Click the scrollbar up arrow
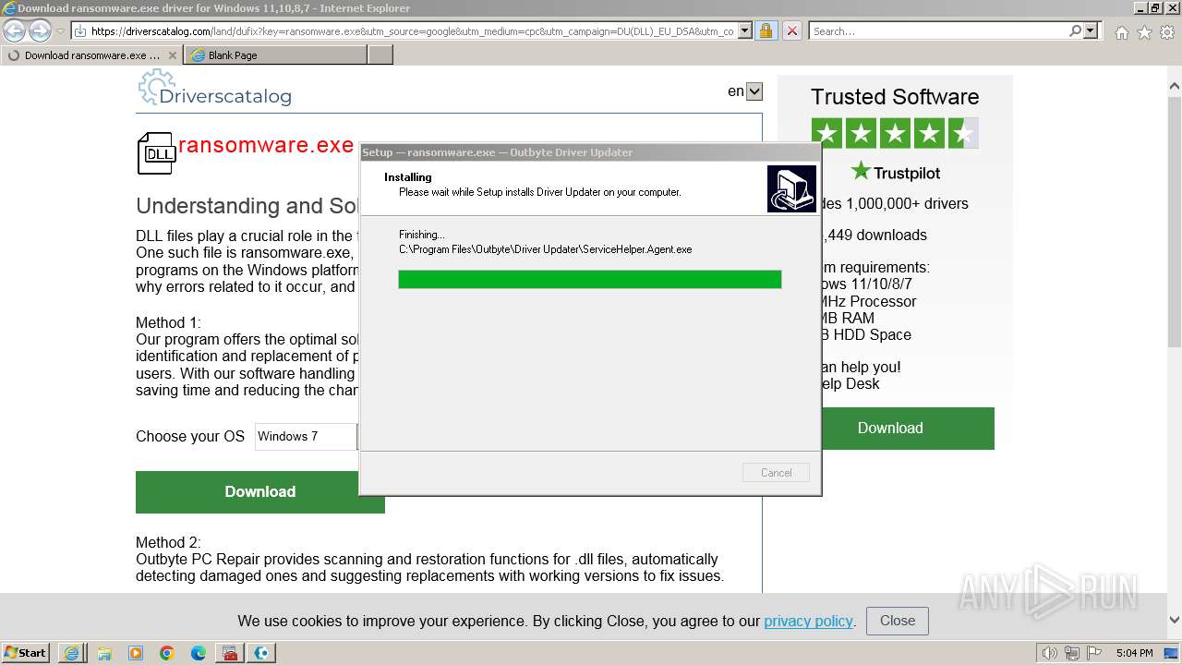Image resolution: width=1182 pixels, height=665 pixels. pos(1174,88)
